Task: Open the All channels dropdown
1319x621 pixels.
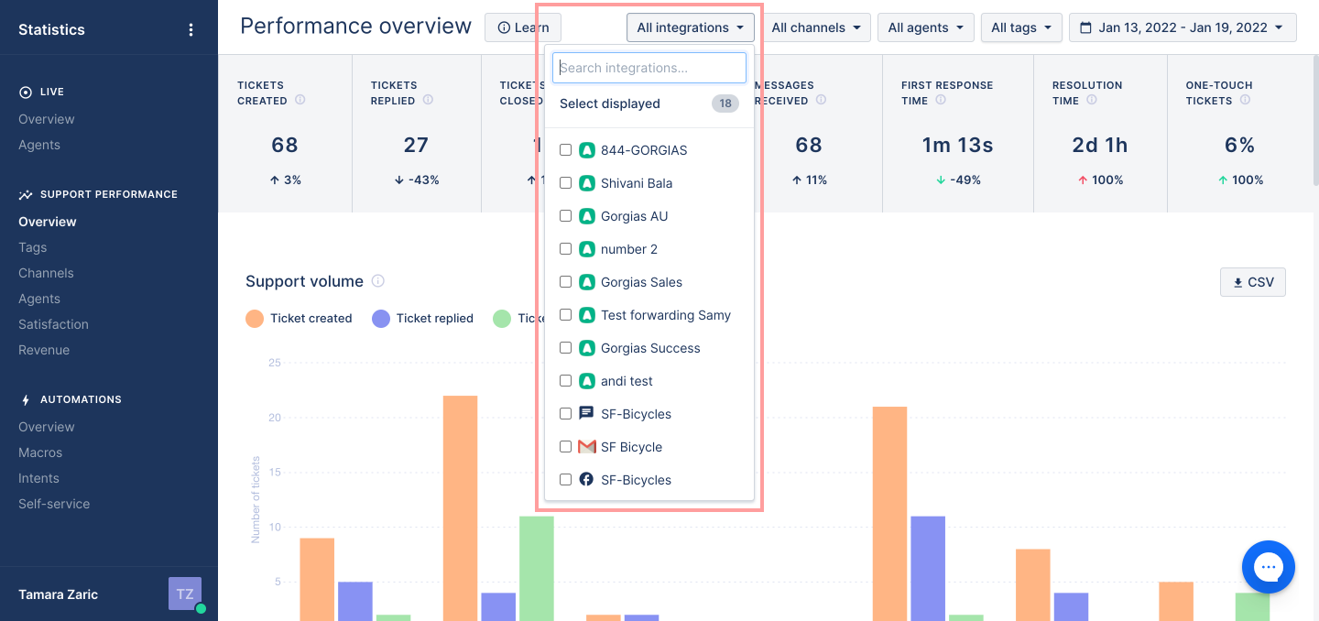Action: (816, 27)
